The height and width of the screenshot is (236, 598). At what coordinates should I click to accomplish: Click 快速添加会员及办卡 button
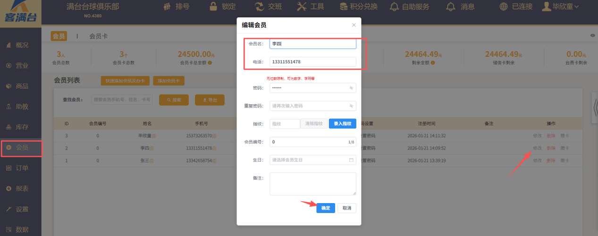tap(125, 81)
